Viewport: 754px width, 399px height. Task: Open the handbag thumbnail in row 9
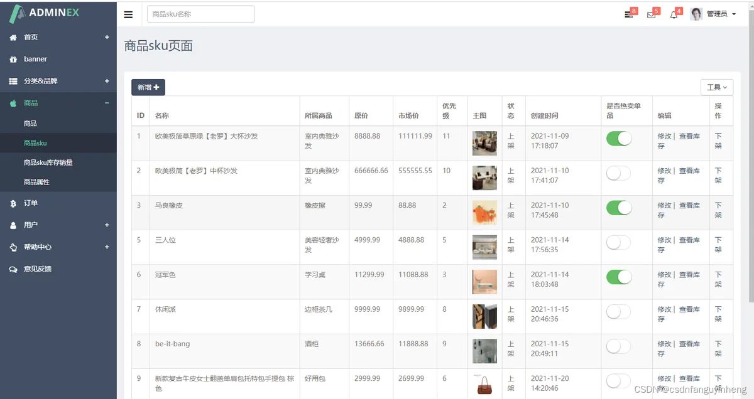pos(484,384)
